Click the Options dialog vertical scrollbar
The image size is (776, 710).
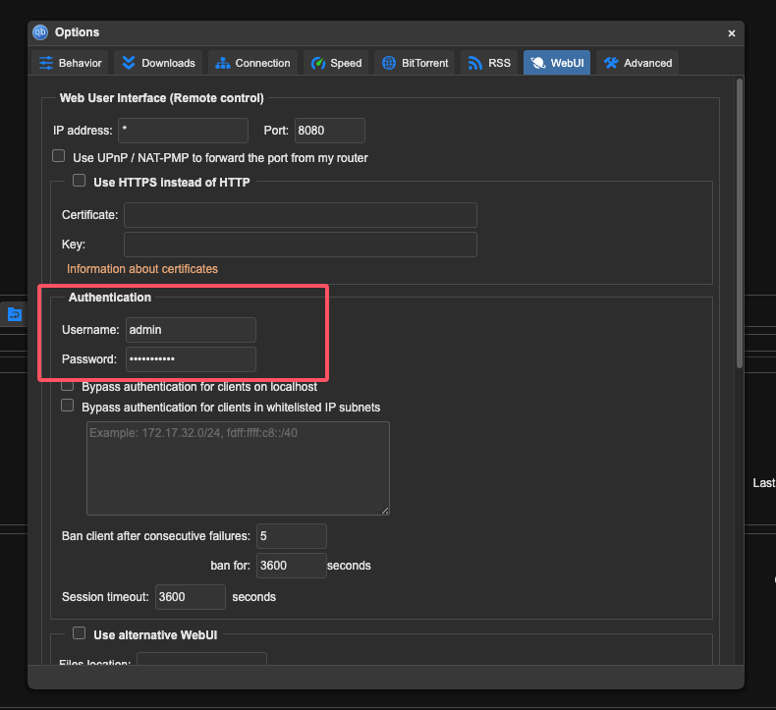[x=740, y=223]
